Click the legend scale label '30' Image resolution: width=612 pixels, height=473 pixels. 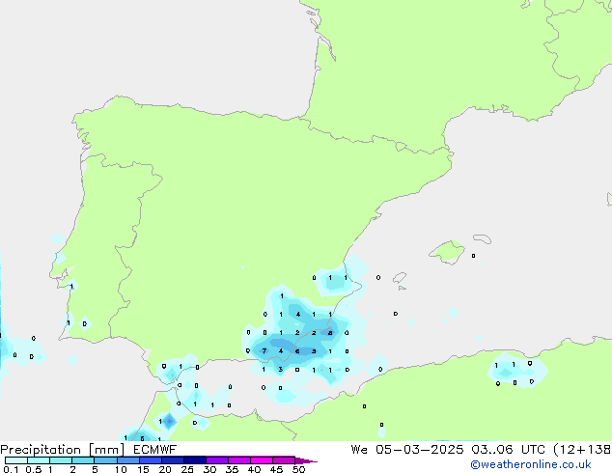(209, 469)
